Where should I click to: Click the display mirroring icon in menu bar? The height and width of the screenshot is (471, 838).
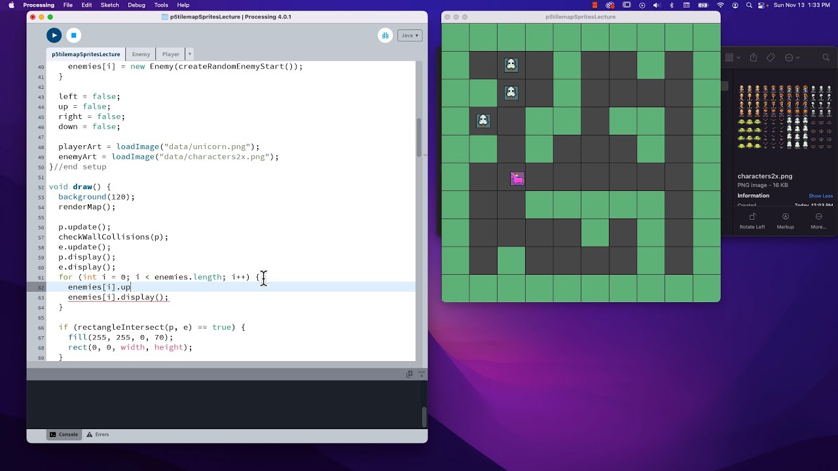(x=627, y=5)
